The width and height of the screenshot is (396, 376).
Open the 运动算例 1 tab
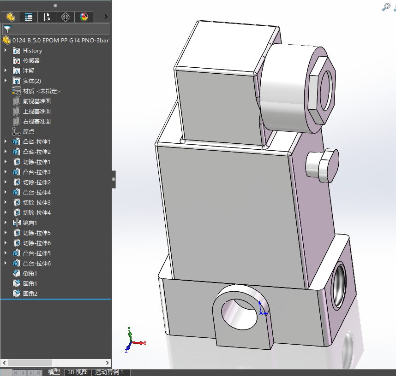(x=109, y=372)
